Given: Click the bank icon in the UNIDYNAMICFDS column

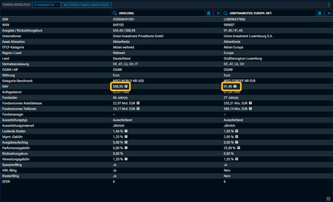Looking at the screenshot, I should click(x=319, y=13).
